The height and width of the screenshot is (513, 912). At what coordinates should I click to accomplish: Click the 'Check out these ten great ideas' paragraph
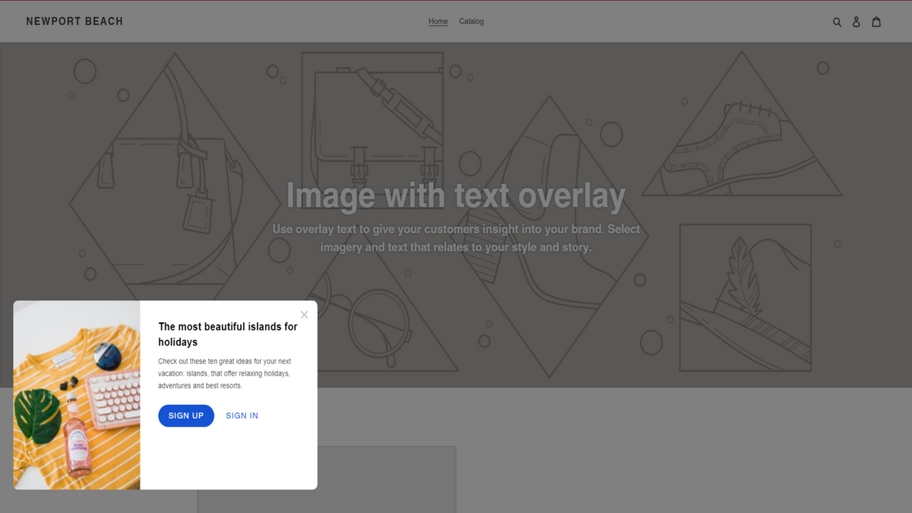[224, 373]
